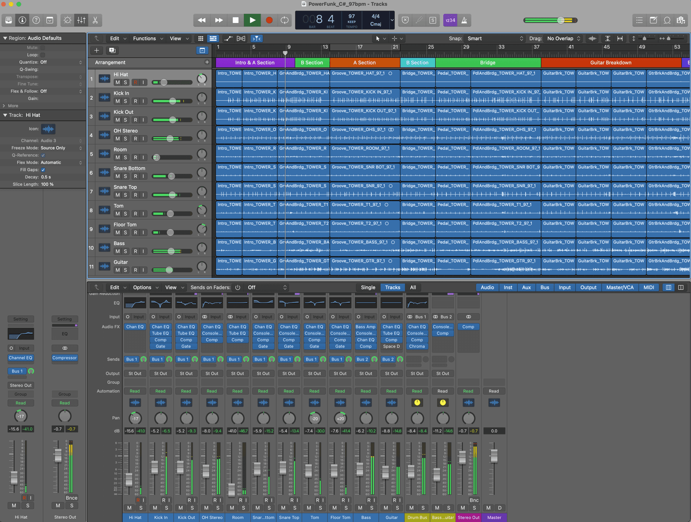Image resolution: width=691 pixels, height=522 pixels.
Task: Show Smart Controls using the control bar icon
Action: point(67,20)
